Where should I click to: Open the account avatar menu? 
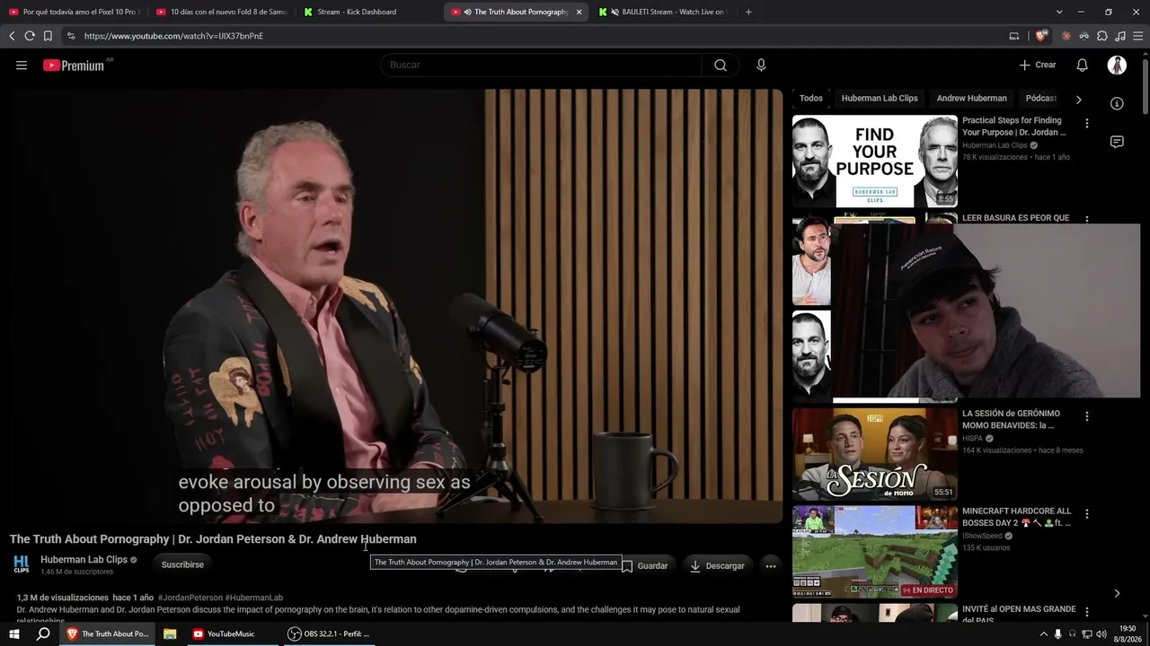coord(1117,65)
